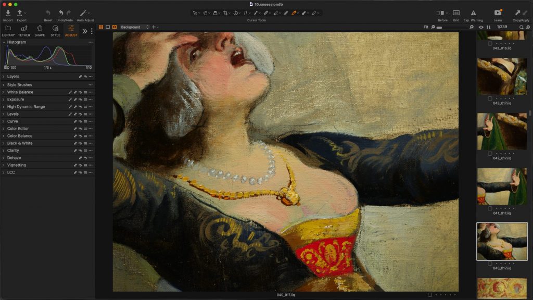Open the STYLE tool tab
This screenshot has height=300, width=533.
pos(55,31)
